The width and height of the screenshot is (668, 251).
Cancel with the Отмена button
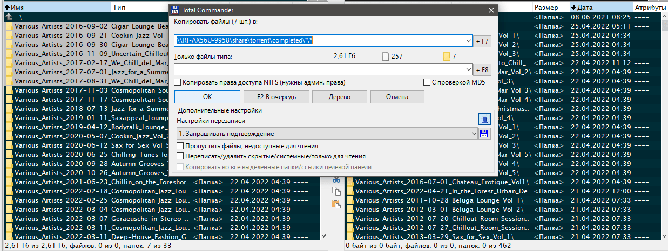[397, 97]
